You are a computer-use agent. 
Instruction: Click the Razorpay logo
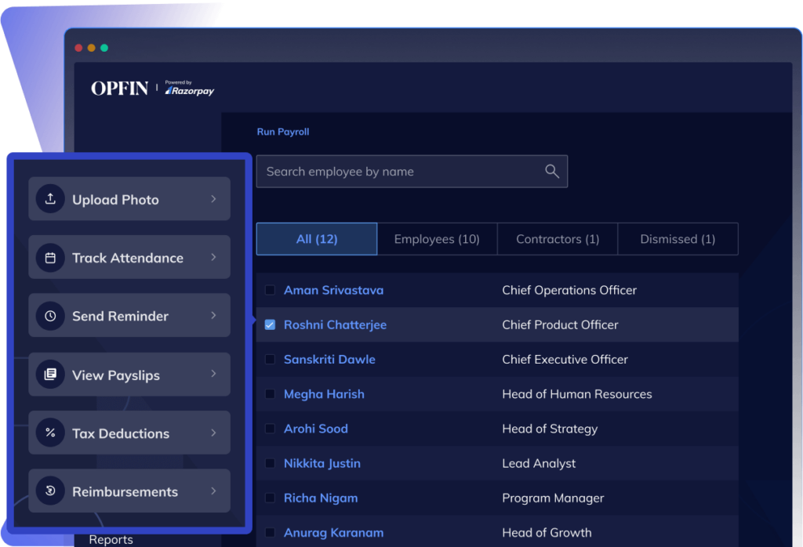click(189, 89)
